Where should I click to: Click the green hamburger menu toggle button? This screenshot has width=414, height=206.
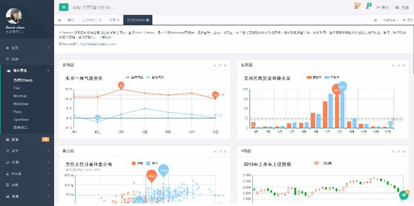pyautogui.click(x=63, y=7)
